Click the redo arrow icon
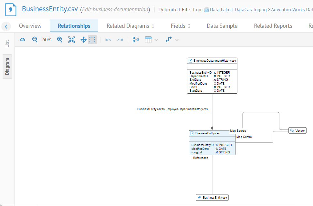The height and width of the screenshot is (206, 313). coord(120,40)
